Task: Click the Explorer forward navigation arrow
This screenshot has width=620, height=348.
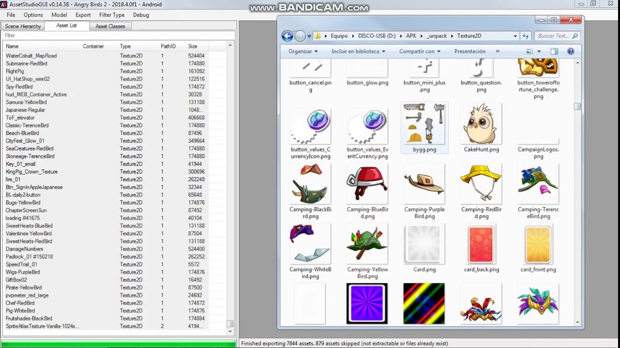Action: (300, 36)
